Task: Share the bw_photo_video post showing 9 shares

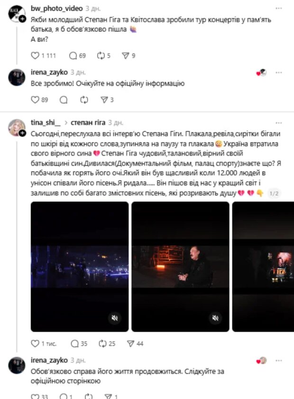Action: click(126, 55)
